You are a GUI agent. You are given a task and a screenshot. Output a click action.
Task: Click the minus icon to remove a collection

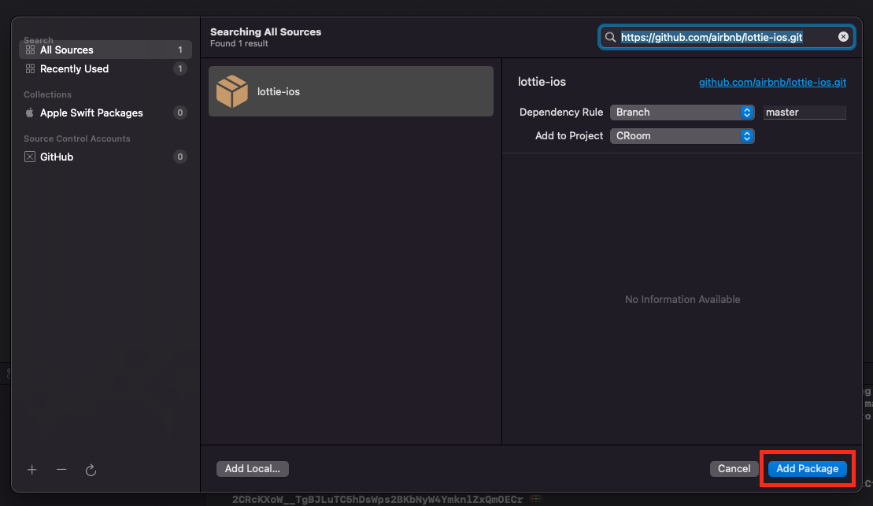tap(61, 470)
